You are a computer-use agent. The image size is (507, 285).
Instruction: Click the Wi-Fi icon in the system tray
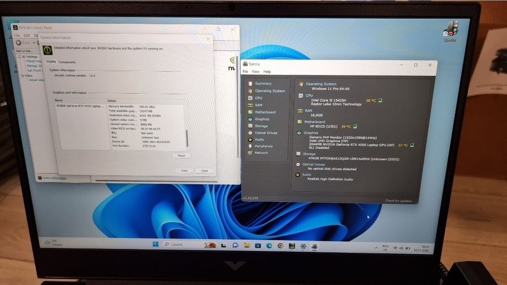[x=395, y=248]
